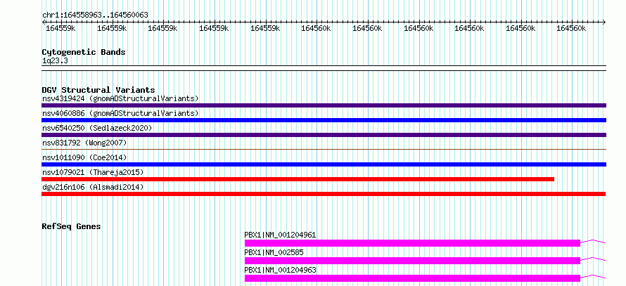626x286 pixels.
Task: Click the intron line after the NM_001204961 exon
Action: [593, 241]
